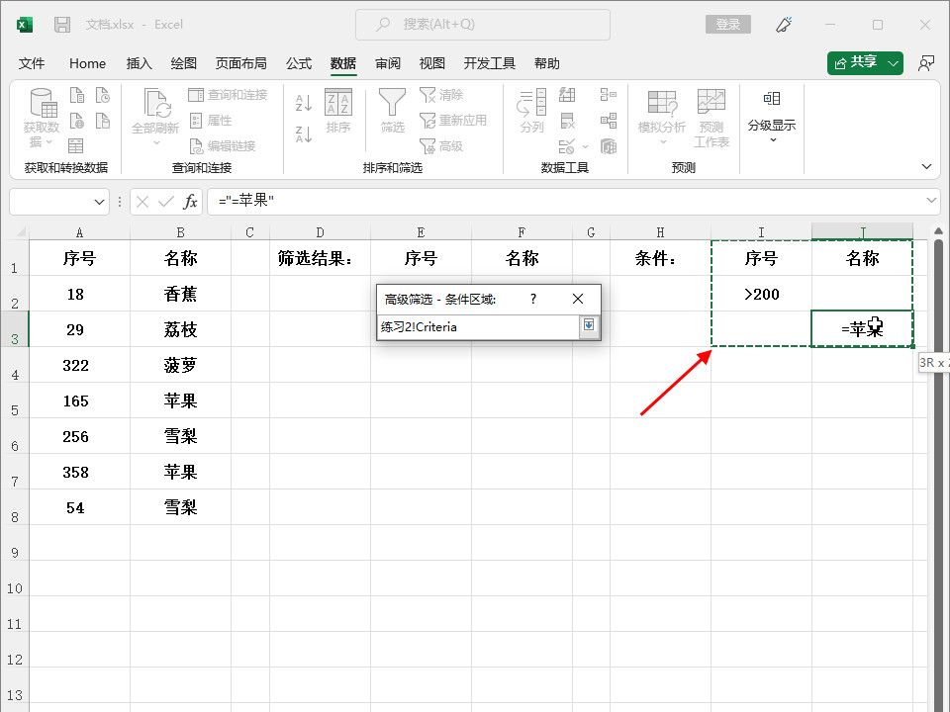Switch to the View (视图) tab

click(x=432, y=63)
